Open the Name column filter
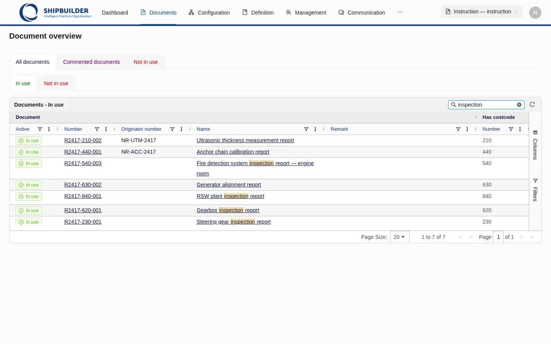This screenshot has height=344, width=551. [x=306, y=129]
